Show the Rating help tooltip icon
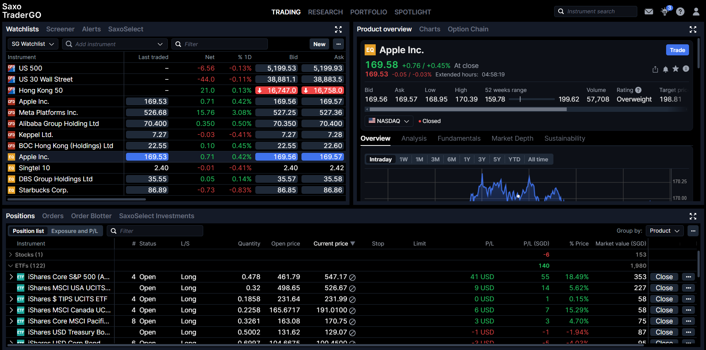 [x=638, y=90]
